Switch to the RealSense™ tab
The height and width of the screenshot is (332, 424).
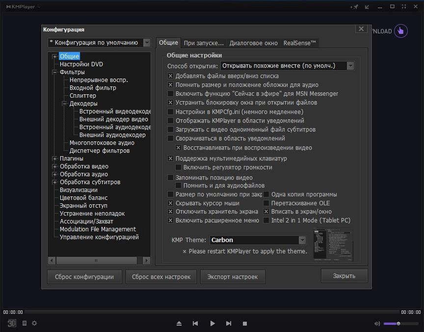(x=300, y=43)
